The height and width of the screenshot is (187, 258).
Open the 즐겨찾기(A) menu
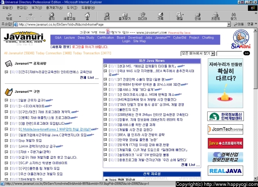(54, 8)
